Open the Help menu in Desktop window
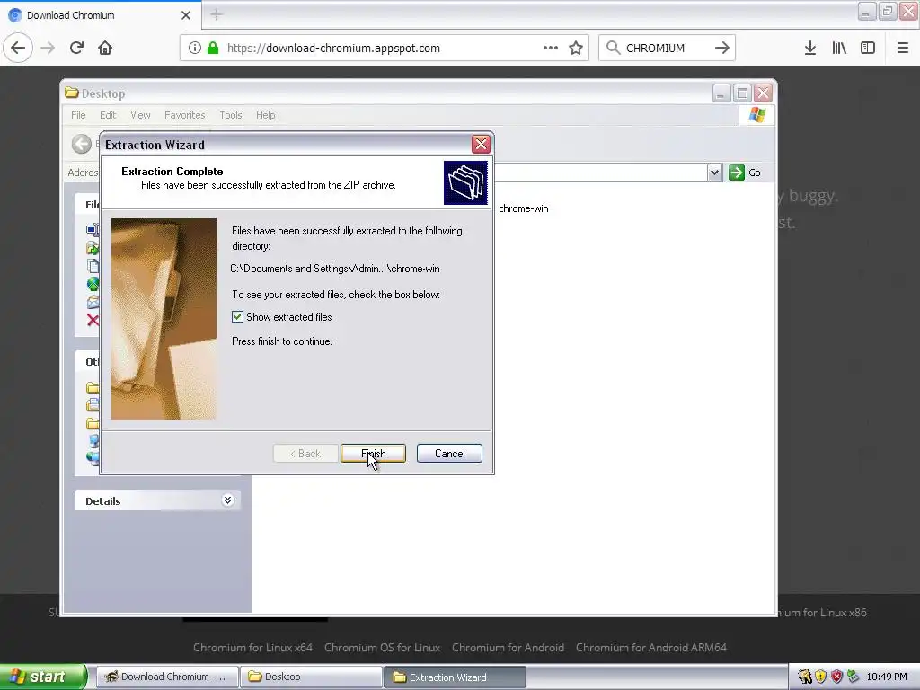This screenshot has height=690, width=920. (x=265, y=115)
